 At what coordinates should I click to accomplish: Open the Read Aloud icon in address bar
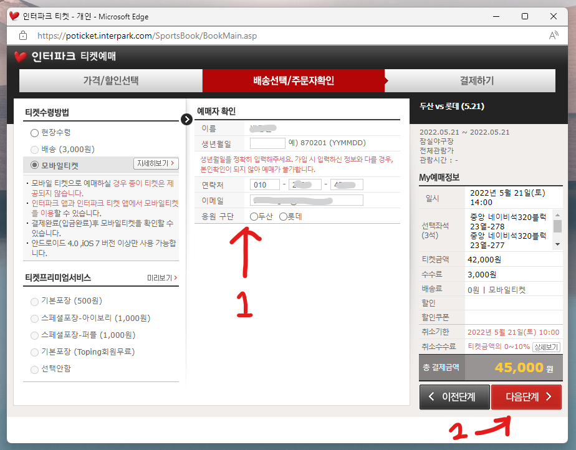(553, 36)
